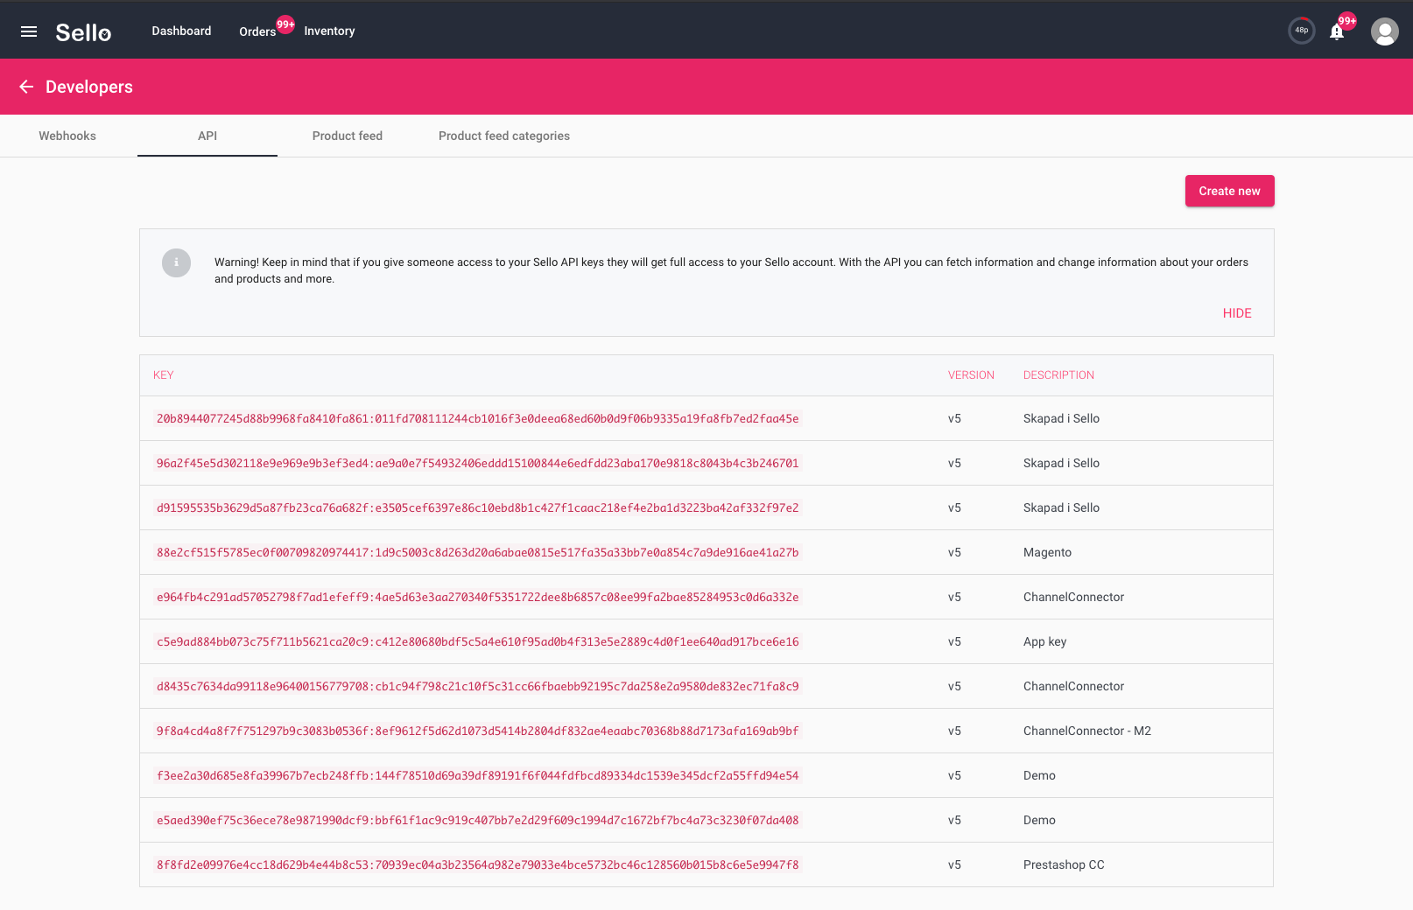Viewport: 1413px width, 910px height.
Task: Select the API key starting with 20b8944077
Action: [x=478, y=419]
